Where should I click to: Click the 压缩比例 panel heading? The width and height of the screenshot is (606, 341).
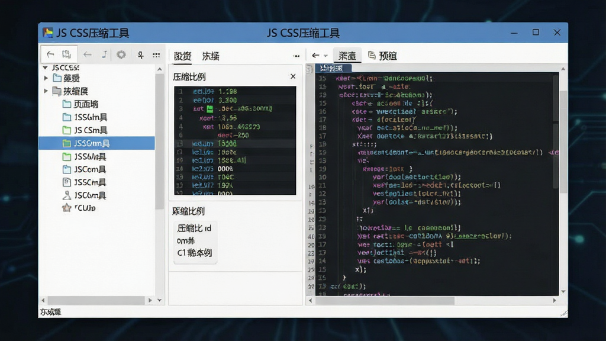(189, 77)
